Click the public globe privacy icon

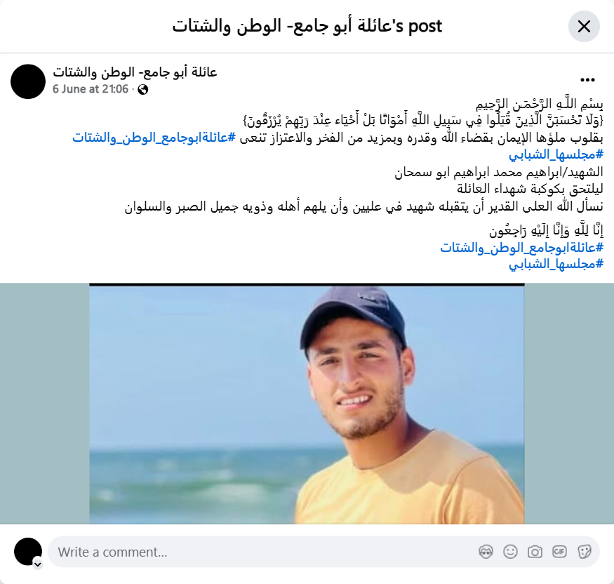pyautogui.click(x=143, y=90)
